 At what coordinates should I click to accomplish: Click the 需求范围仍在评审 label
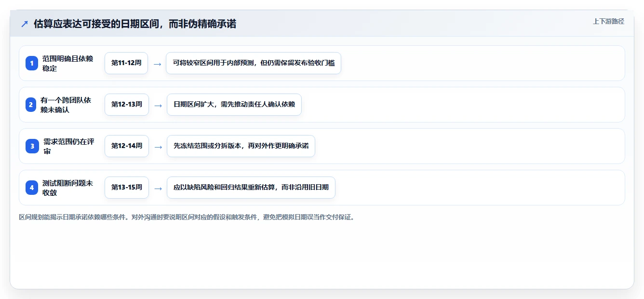68,146
